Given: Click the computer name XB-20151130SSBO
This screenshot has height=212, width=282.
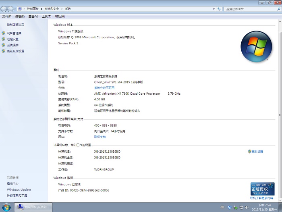Looking at the screenshot, I should (107, 152).
